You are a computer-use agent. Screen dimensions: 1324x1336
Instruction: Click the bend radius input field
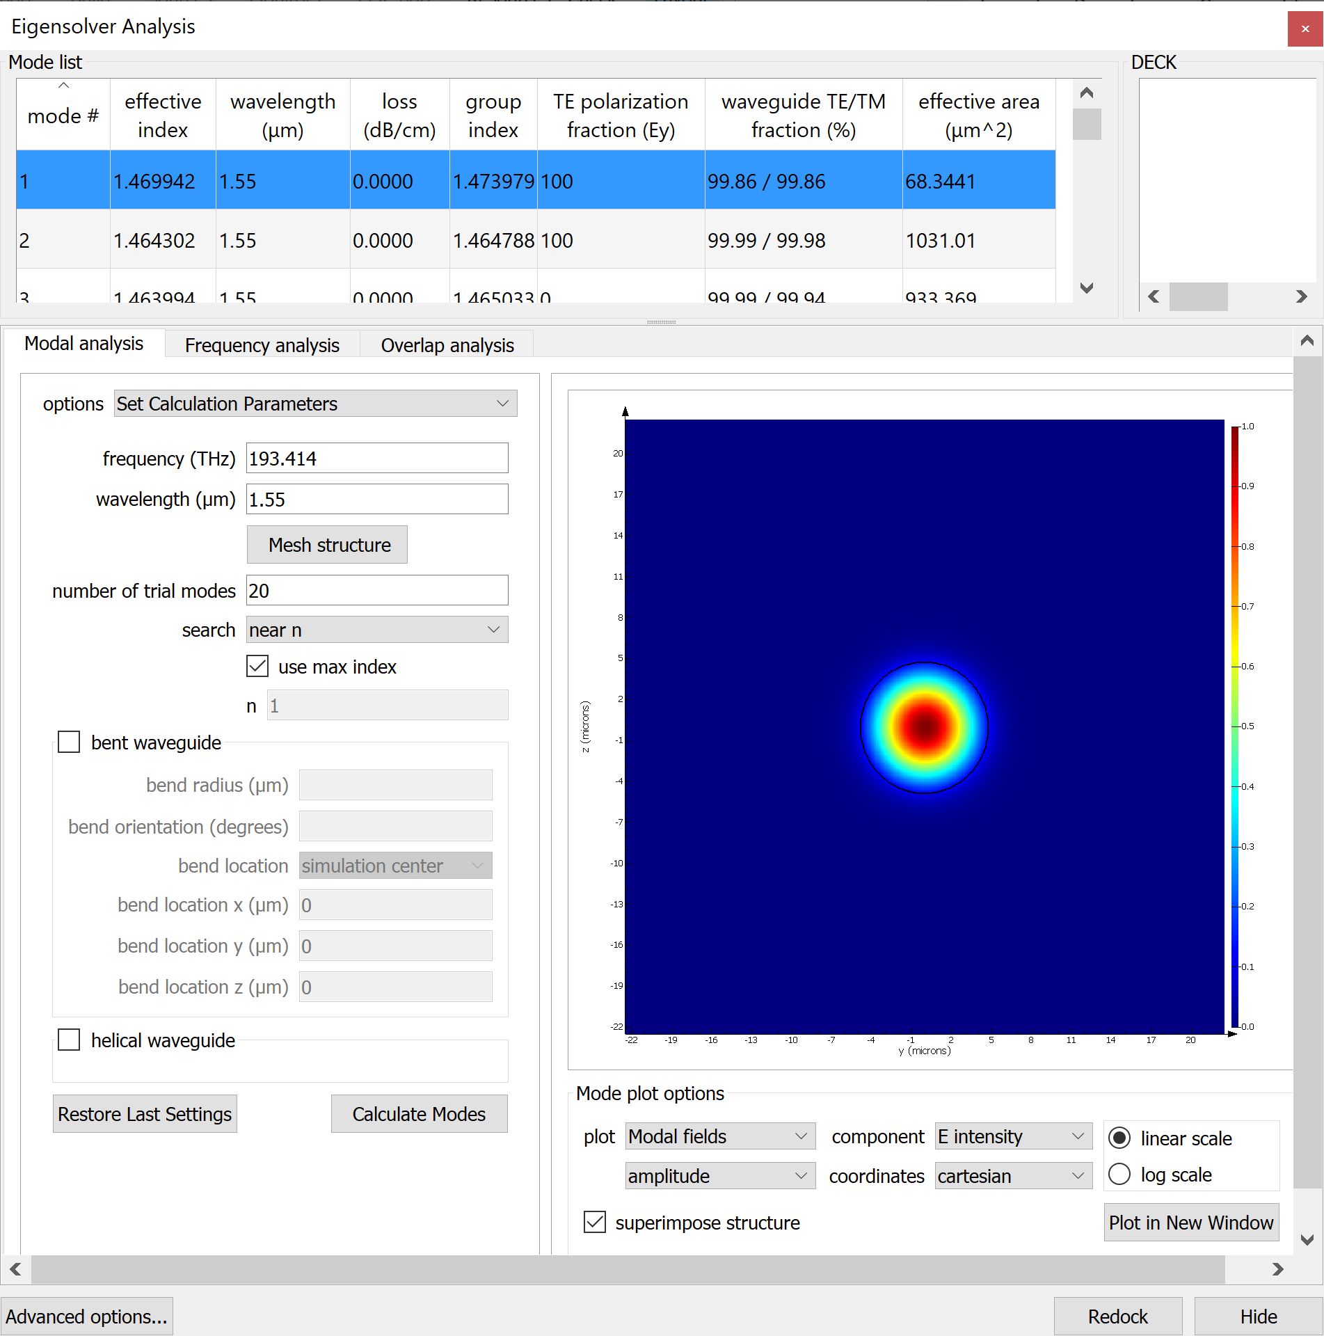[395, 785]
